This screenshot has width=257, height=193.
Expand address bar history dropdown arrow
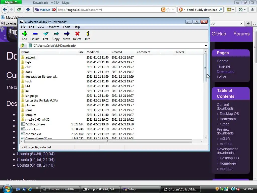(173, 10)
